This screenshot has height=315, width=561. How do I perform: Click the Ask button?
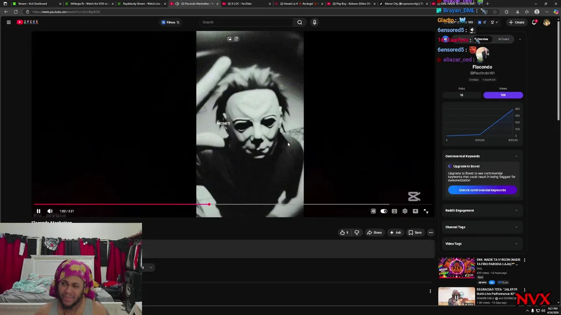(x=395, y=233)
